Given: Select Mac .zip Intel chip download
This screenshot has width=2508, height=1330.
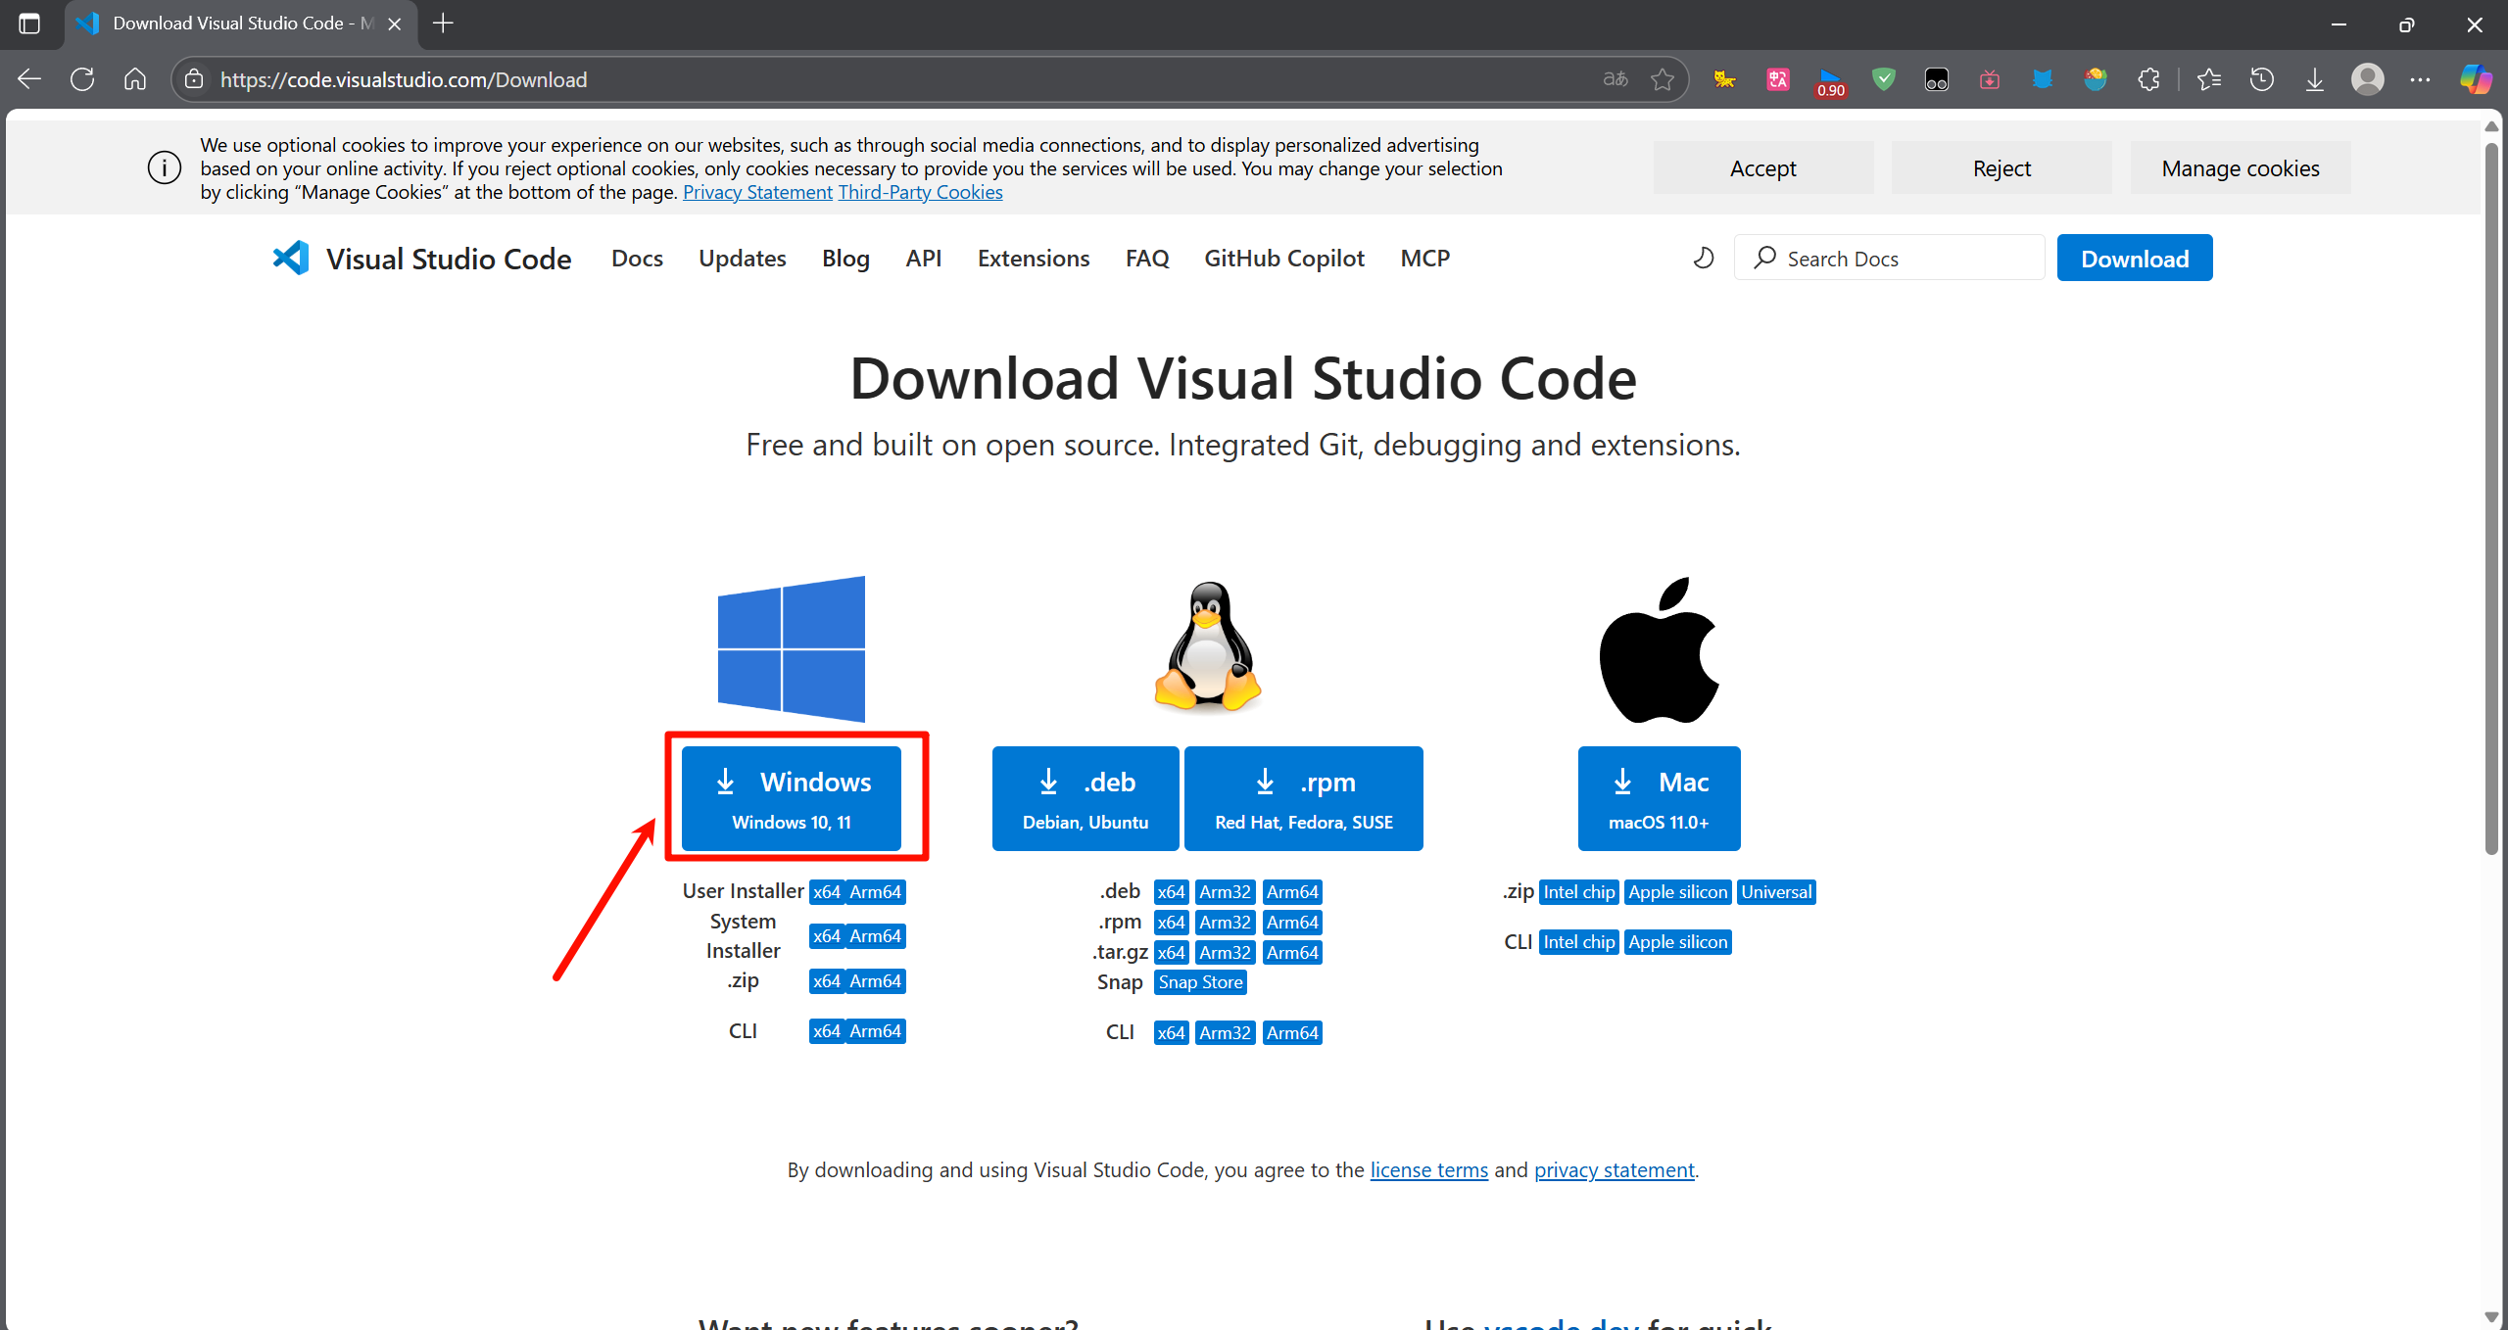Looking at the screenshot, I should 1578,892.
